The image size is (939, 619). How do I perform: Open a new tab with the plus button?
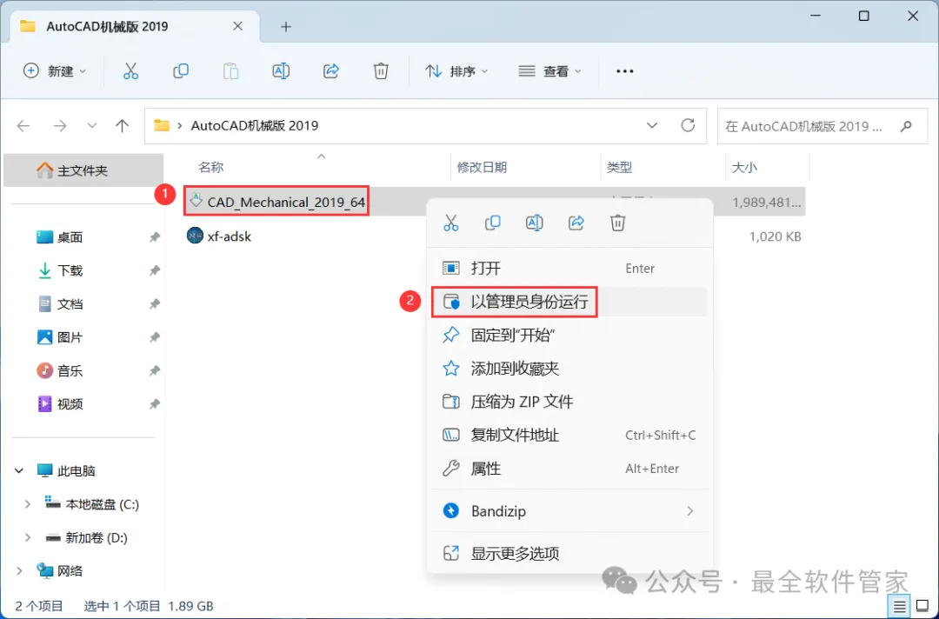[286, 27]
